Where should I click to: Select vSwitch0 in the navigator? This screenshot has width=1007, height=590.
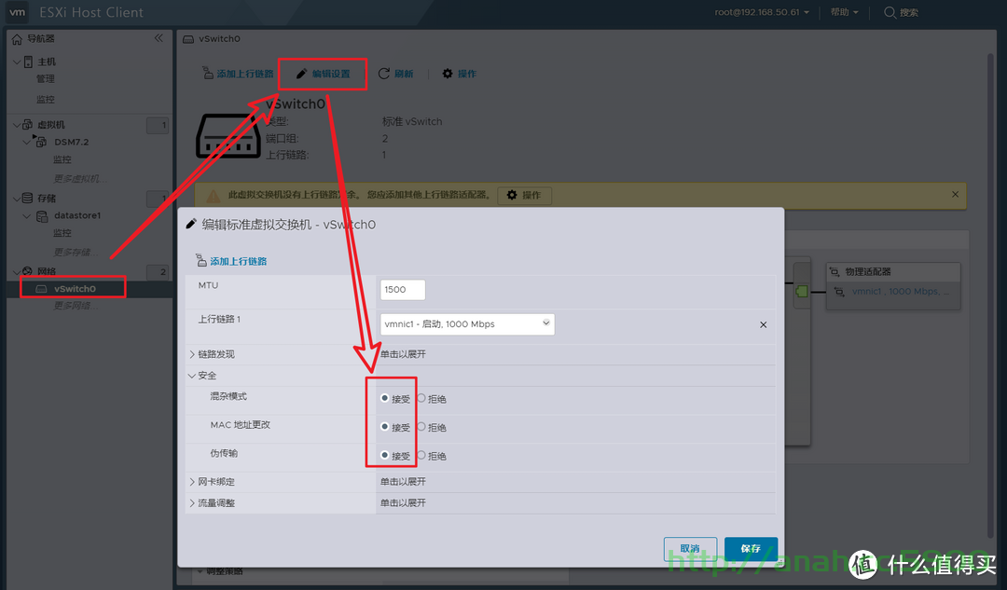point(76,289)
